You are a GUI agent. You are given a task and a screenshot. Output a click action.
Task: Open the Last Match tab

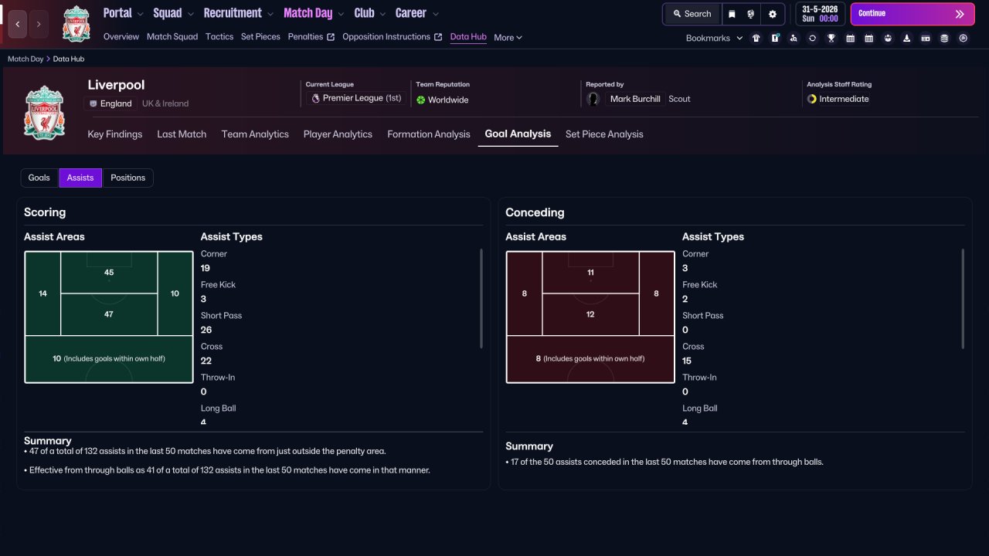point(182,134)
